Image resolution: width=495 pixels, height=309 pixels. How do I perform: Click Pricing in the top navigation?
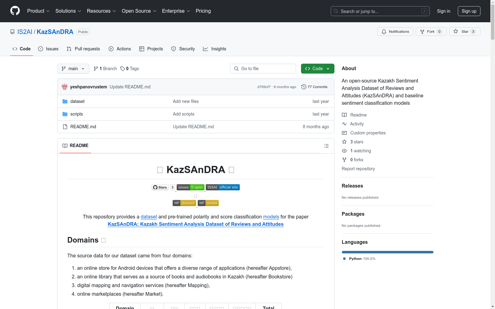click(x=203, y=11)
